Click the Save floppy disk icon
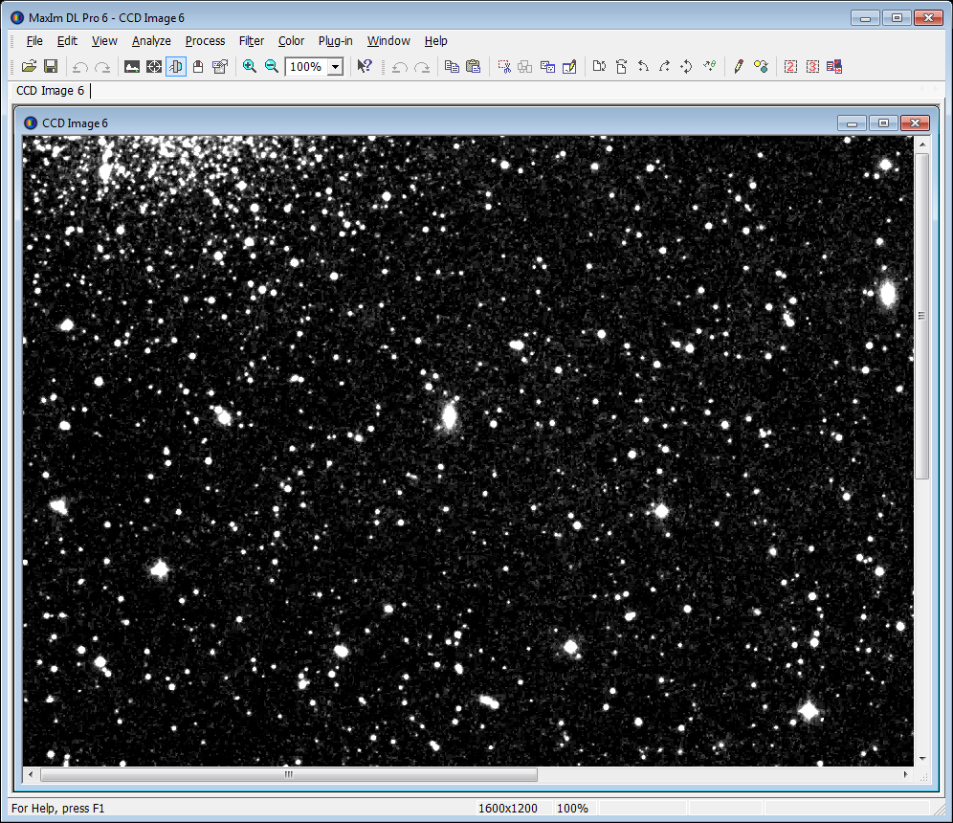 click(x=51, y=66)
